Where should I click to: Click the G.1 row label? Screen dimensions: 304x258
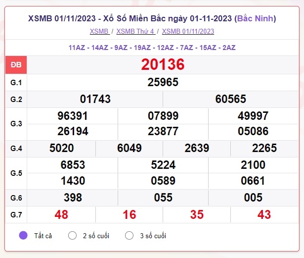(16, 83)
